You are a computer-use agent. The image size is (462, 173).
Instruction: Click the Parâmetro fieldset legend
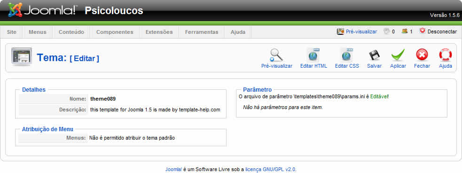click(x=257, y=90)
